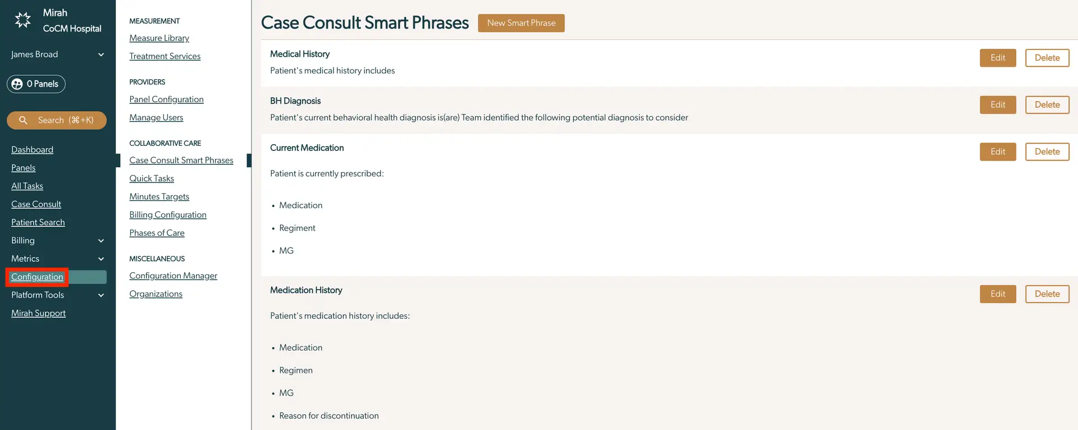Open the Minutes Targets page
The width and height of the screenshot is (1078, 430).
(159, 196)
